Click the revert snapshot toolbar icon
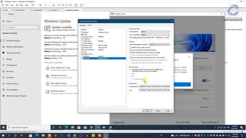Image resolution: width=246 pixels, height=138 pixels. [x=50, y=5]
